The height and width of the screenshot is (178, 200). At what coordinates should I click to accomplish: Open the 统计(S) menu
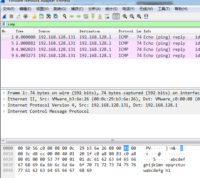pyautogui.click(x=111, y=9)
